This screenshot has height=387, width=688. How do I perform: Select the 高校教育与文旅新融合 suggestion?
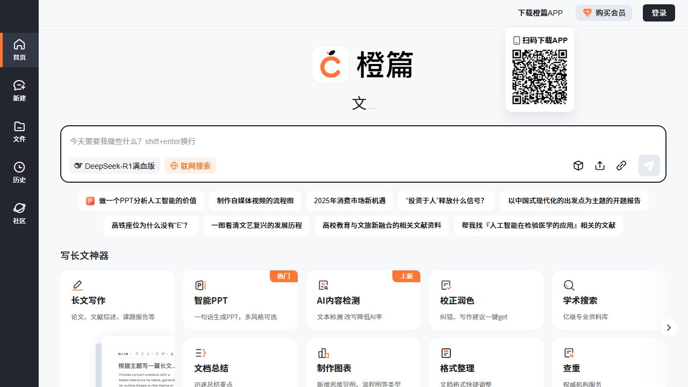pos(382,225)
